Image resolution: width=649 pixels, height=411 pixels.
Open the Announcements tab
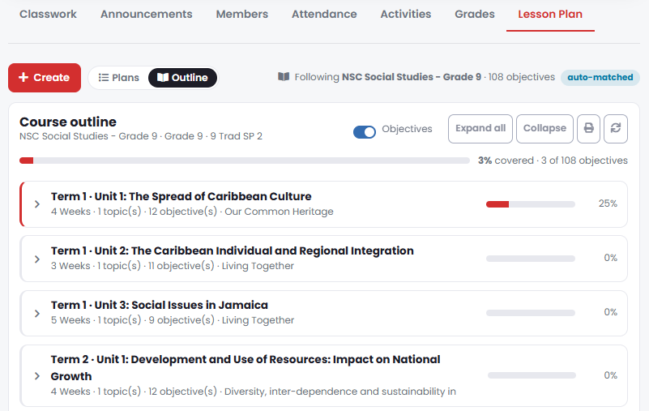tap(146, 15)
